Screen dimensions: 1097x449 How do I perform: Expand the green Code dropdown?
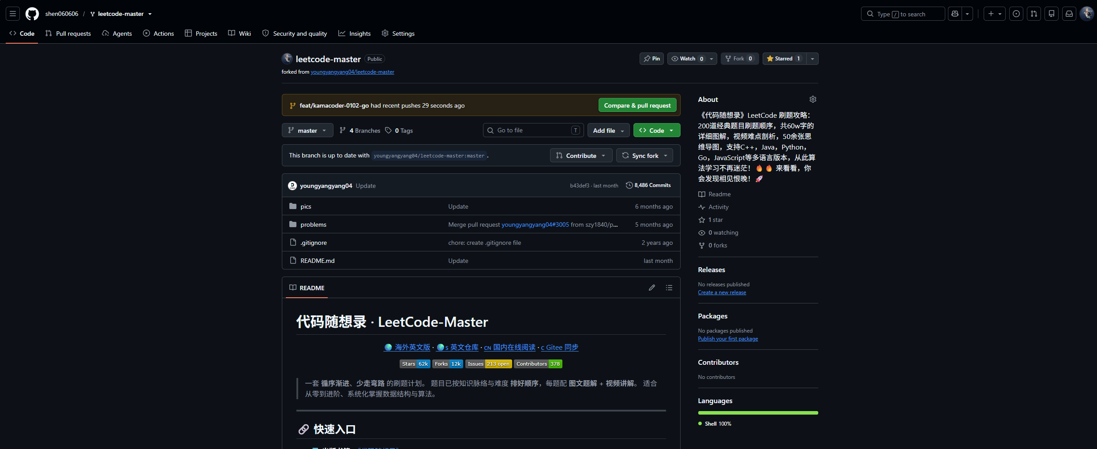point(657,130)
